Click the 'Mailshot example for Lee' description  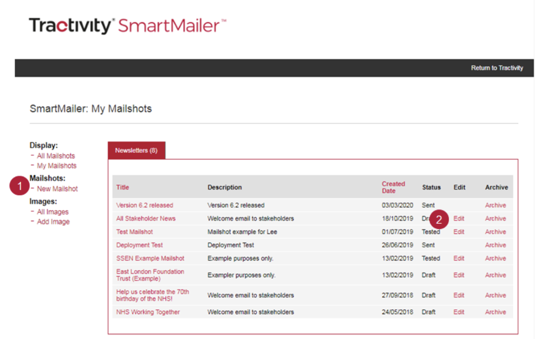click(x=242, y=232)
